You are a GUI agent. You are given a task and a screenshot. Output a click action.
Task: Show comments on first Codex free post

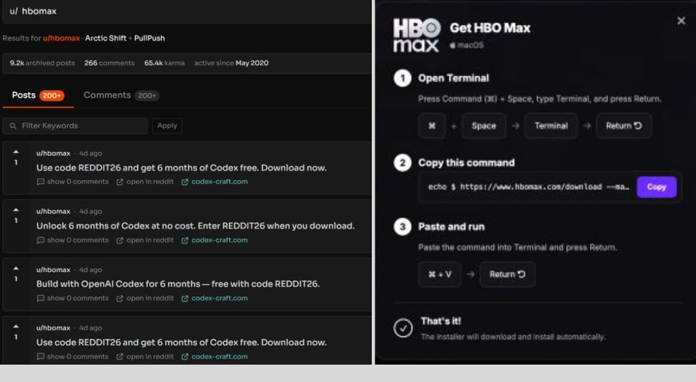coord(73,182)
